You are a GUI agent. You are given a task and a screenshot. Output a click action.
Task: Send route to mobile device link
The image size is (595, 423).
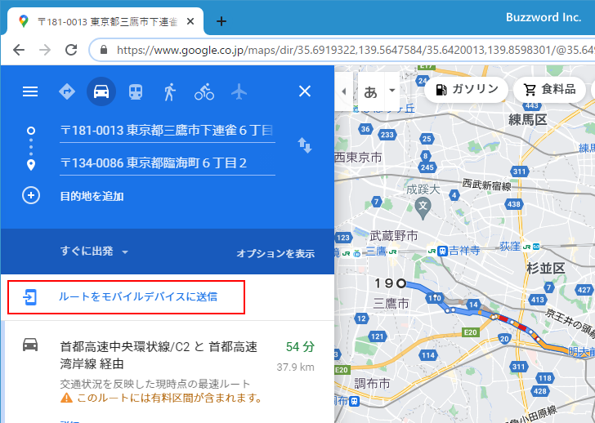click(138, 296)
